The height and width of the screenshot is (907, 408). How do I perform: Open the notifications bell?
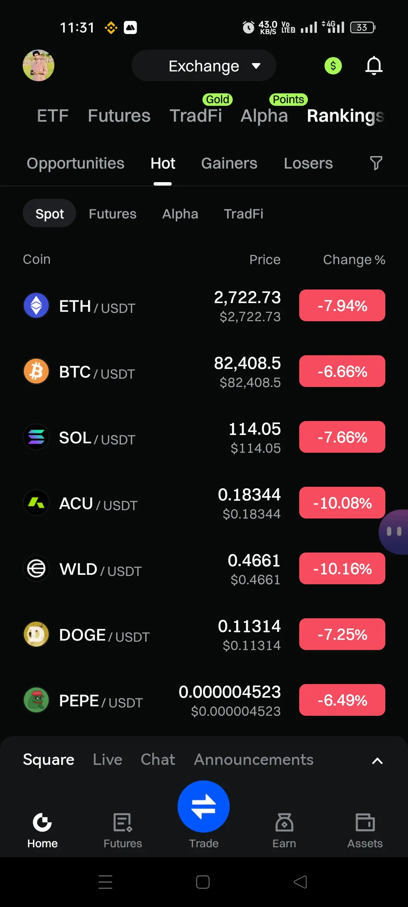pyautogui.click(x=374, y=66)
